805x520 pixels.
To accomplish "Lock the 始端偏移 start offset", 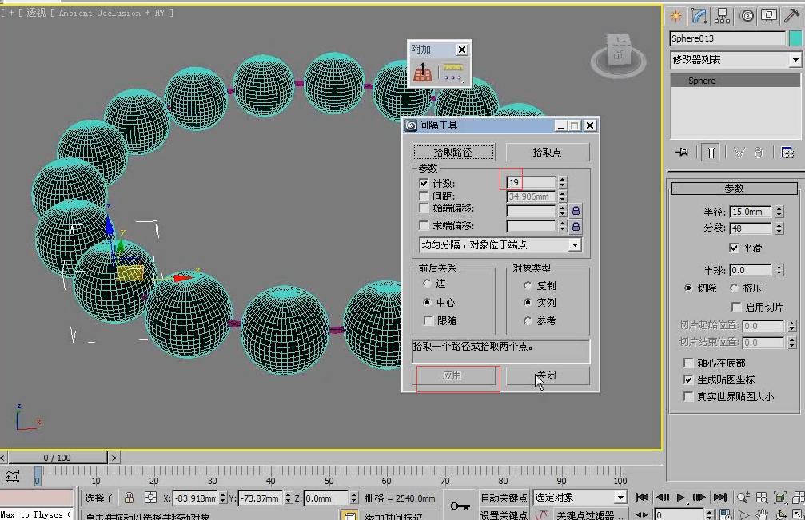I will (x=576, y=211).
